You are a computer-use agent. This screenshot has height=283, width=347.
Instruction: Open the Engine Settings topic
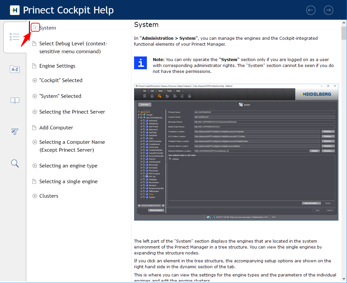click(x=57, y=66)
